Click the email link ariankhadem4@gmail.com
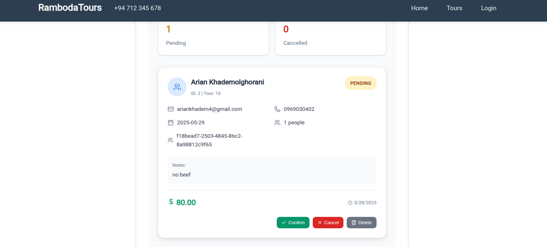The width and height of the screenshot is (547, 247). [x=209, y=109]
